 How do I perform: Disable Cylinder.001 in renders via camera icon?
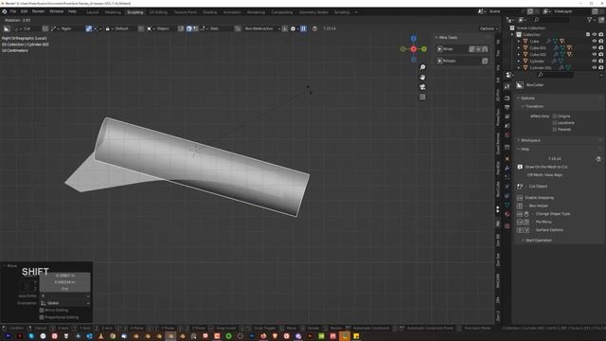pos(601,67)
